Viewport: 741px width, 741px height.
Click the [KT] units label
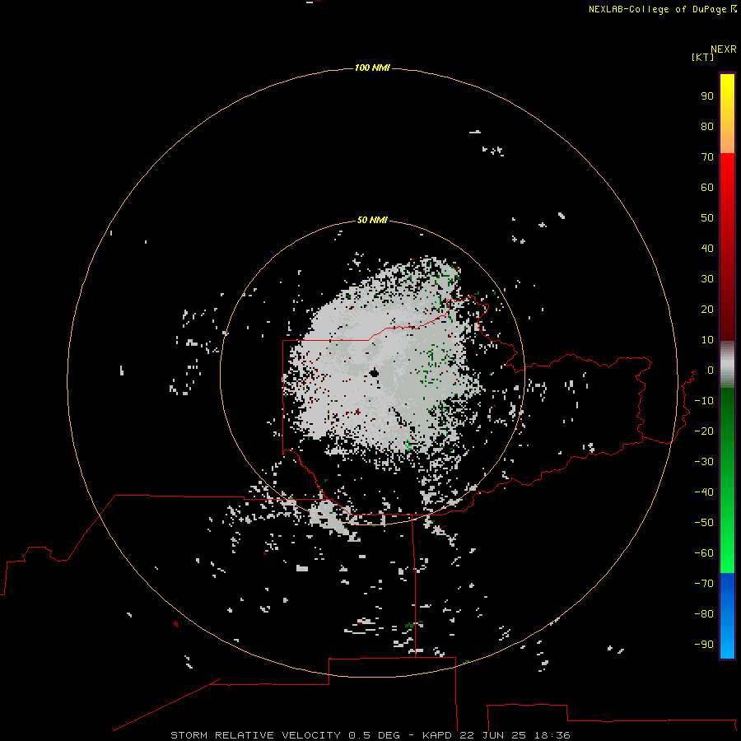click(x=702, y=57)
